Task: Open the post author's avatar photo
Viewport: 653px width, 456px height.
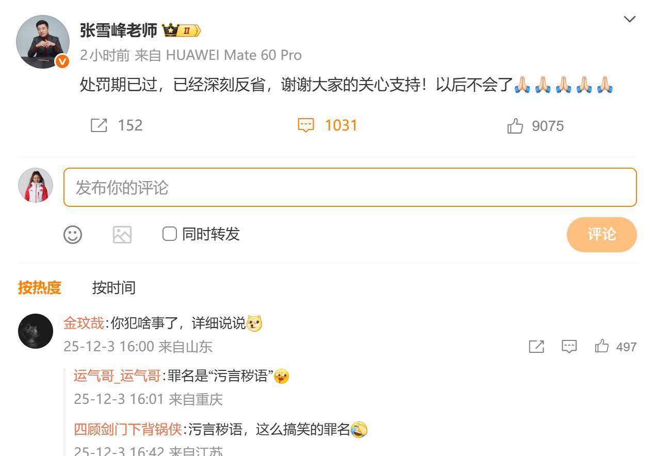Action: 43,42
